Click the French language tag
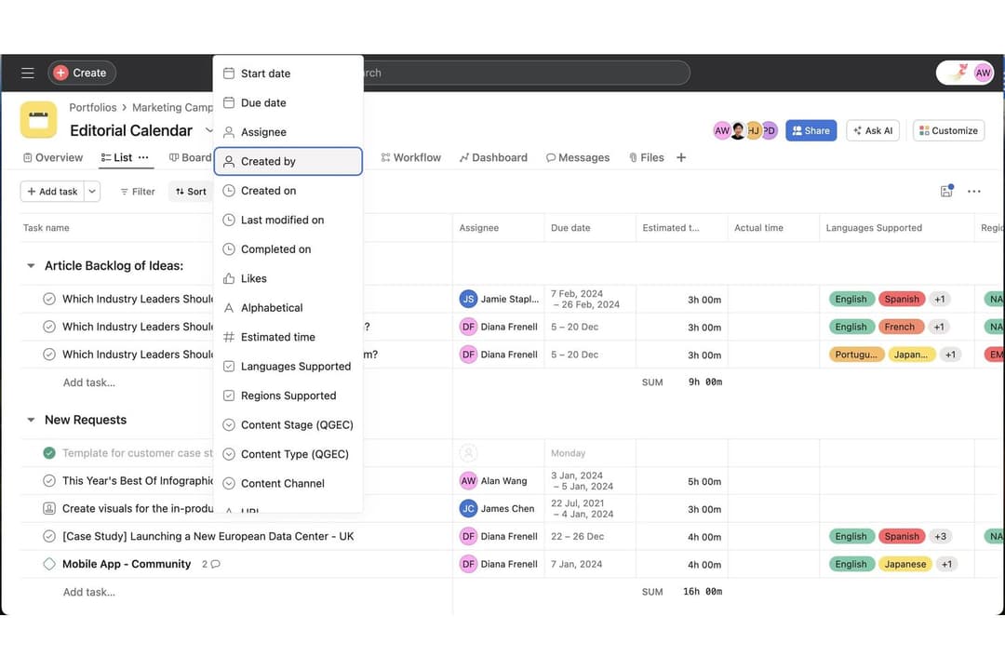 pyautogui.click(x=900, y=327)
